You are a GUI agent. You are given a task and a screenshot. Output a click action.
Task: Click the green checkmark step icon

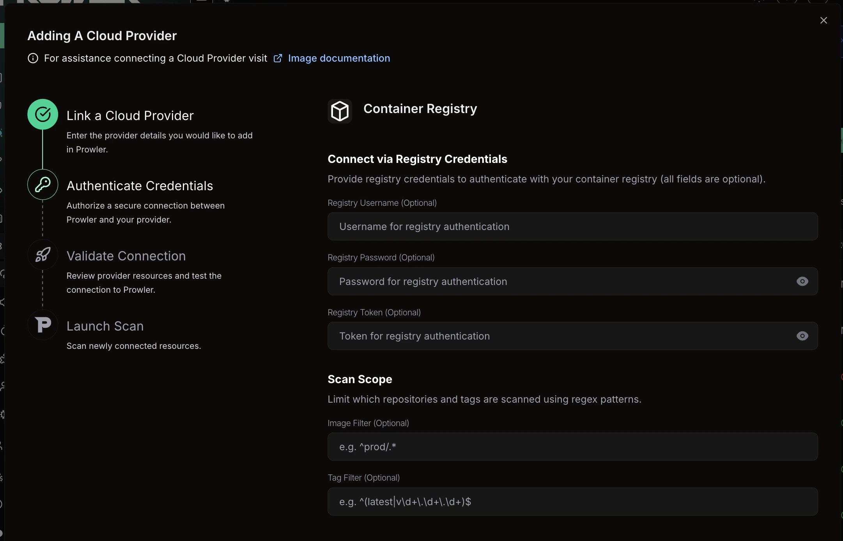coord(43,114)
